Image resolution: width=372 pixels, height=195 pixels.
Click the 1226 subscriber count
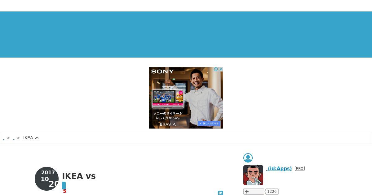[272, 192]
